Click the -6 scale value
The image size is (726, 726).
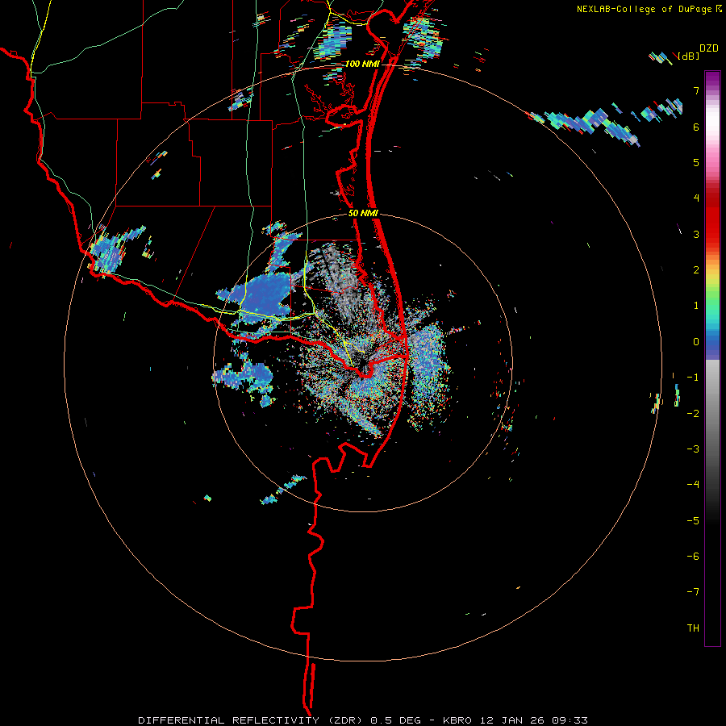(693, 557)
